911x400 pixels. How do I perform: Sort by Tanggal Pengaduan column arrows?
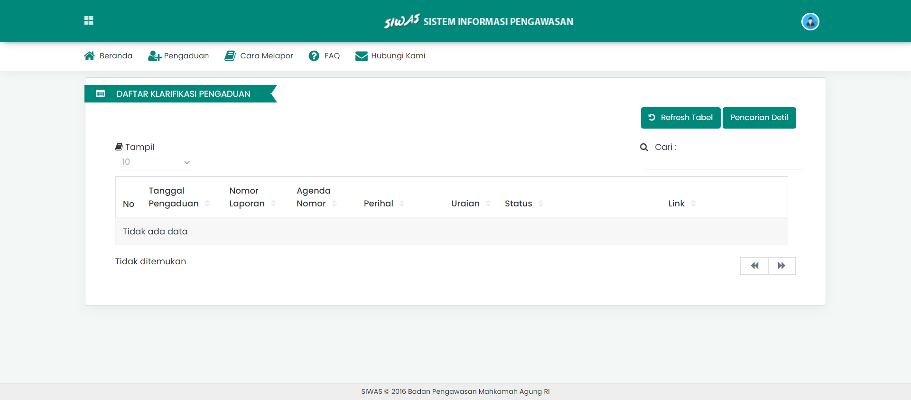coord(207,204)
